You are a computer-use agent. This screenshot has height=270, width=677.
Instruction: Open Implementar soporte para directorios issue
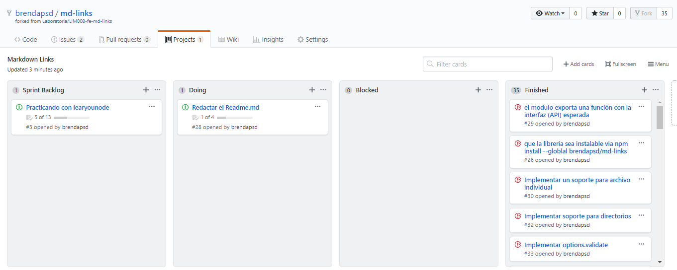[x=578, y=216]
